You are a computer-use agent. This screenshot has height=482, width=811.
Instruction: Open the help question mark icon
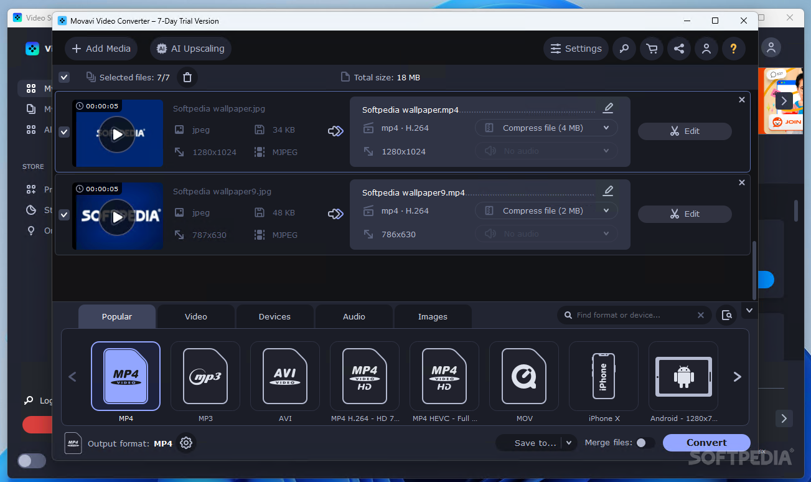click(734, 49)
